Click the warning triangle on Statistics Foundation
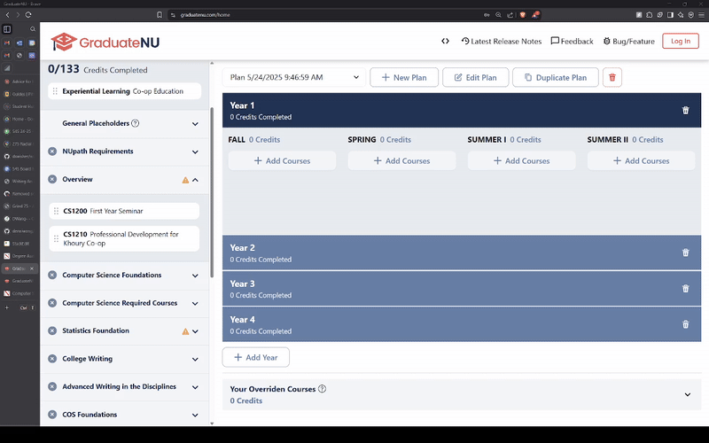Viewport: 709px width, 443px height. [x=185, y=331]
